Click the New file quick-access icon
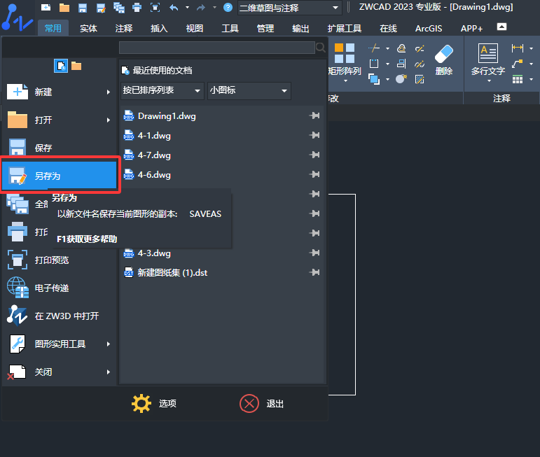 pos(46,7)
